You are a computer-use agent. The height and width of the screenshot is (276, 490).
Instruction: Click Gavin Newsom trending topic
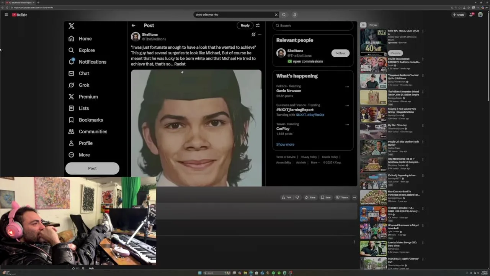click(289, 91)
